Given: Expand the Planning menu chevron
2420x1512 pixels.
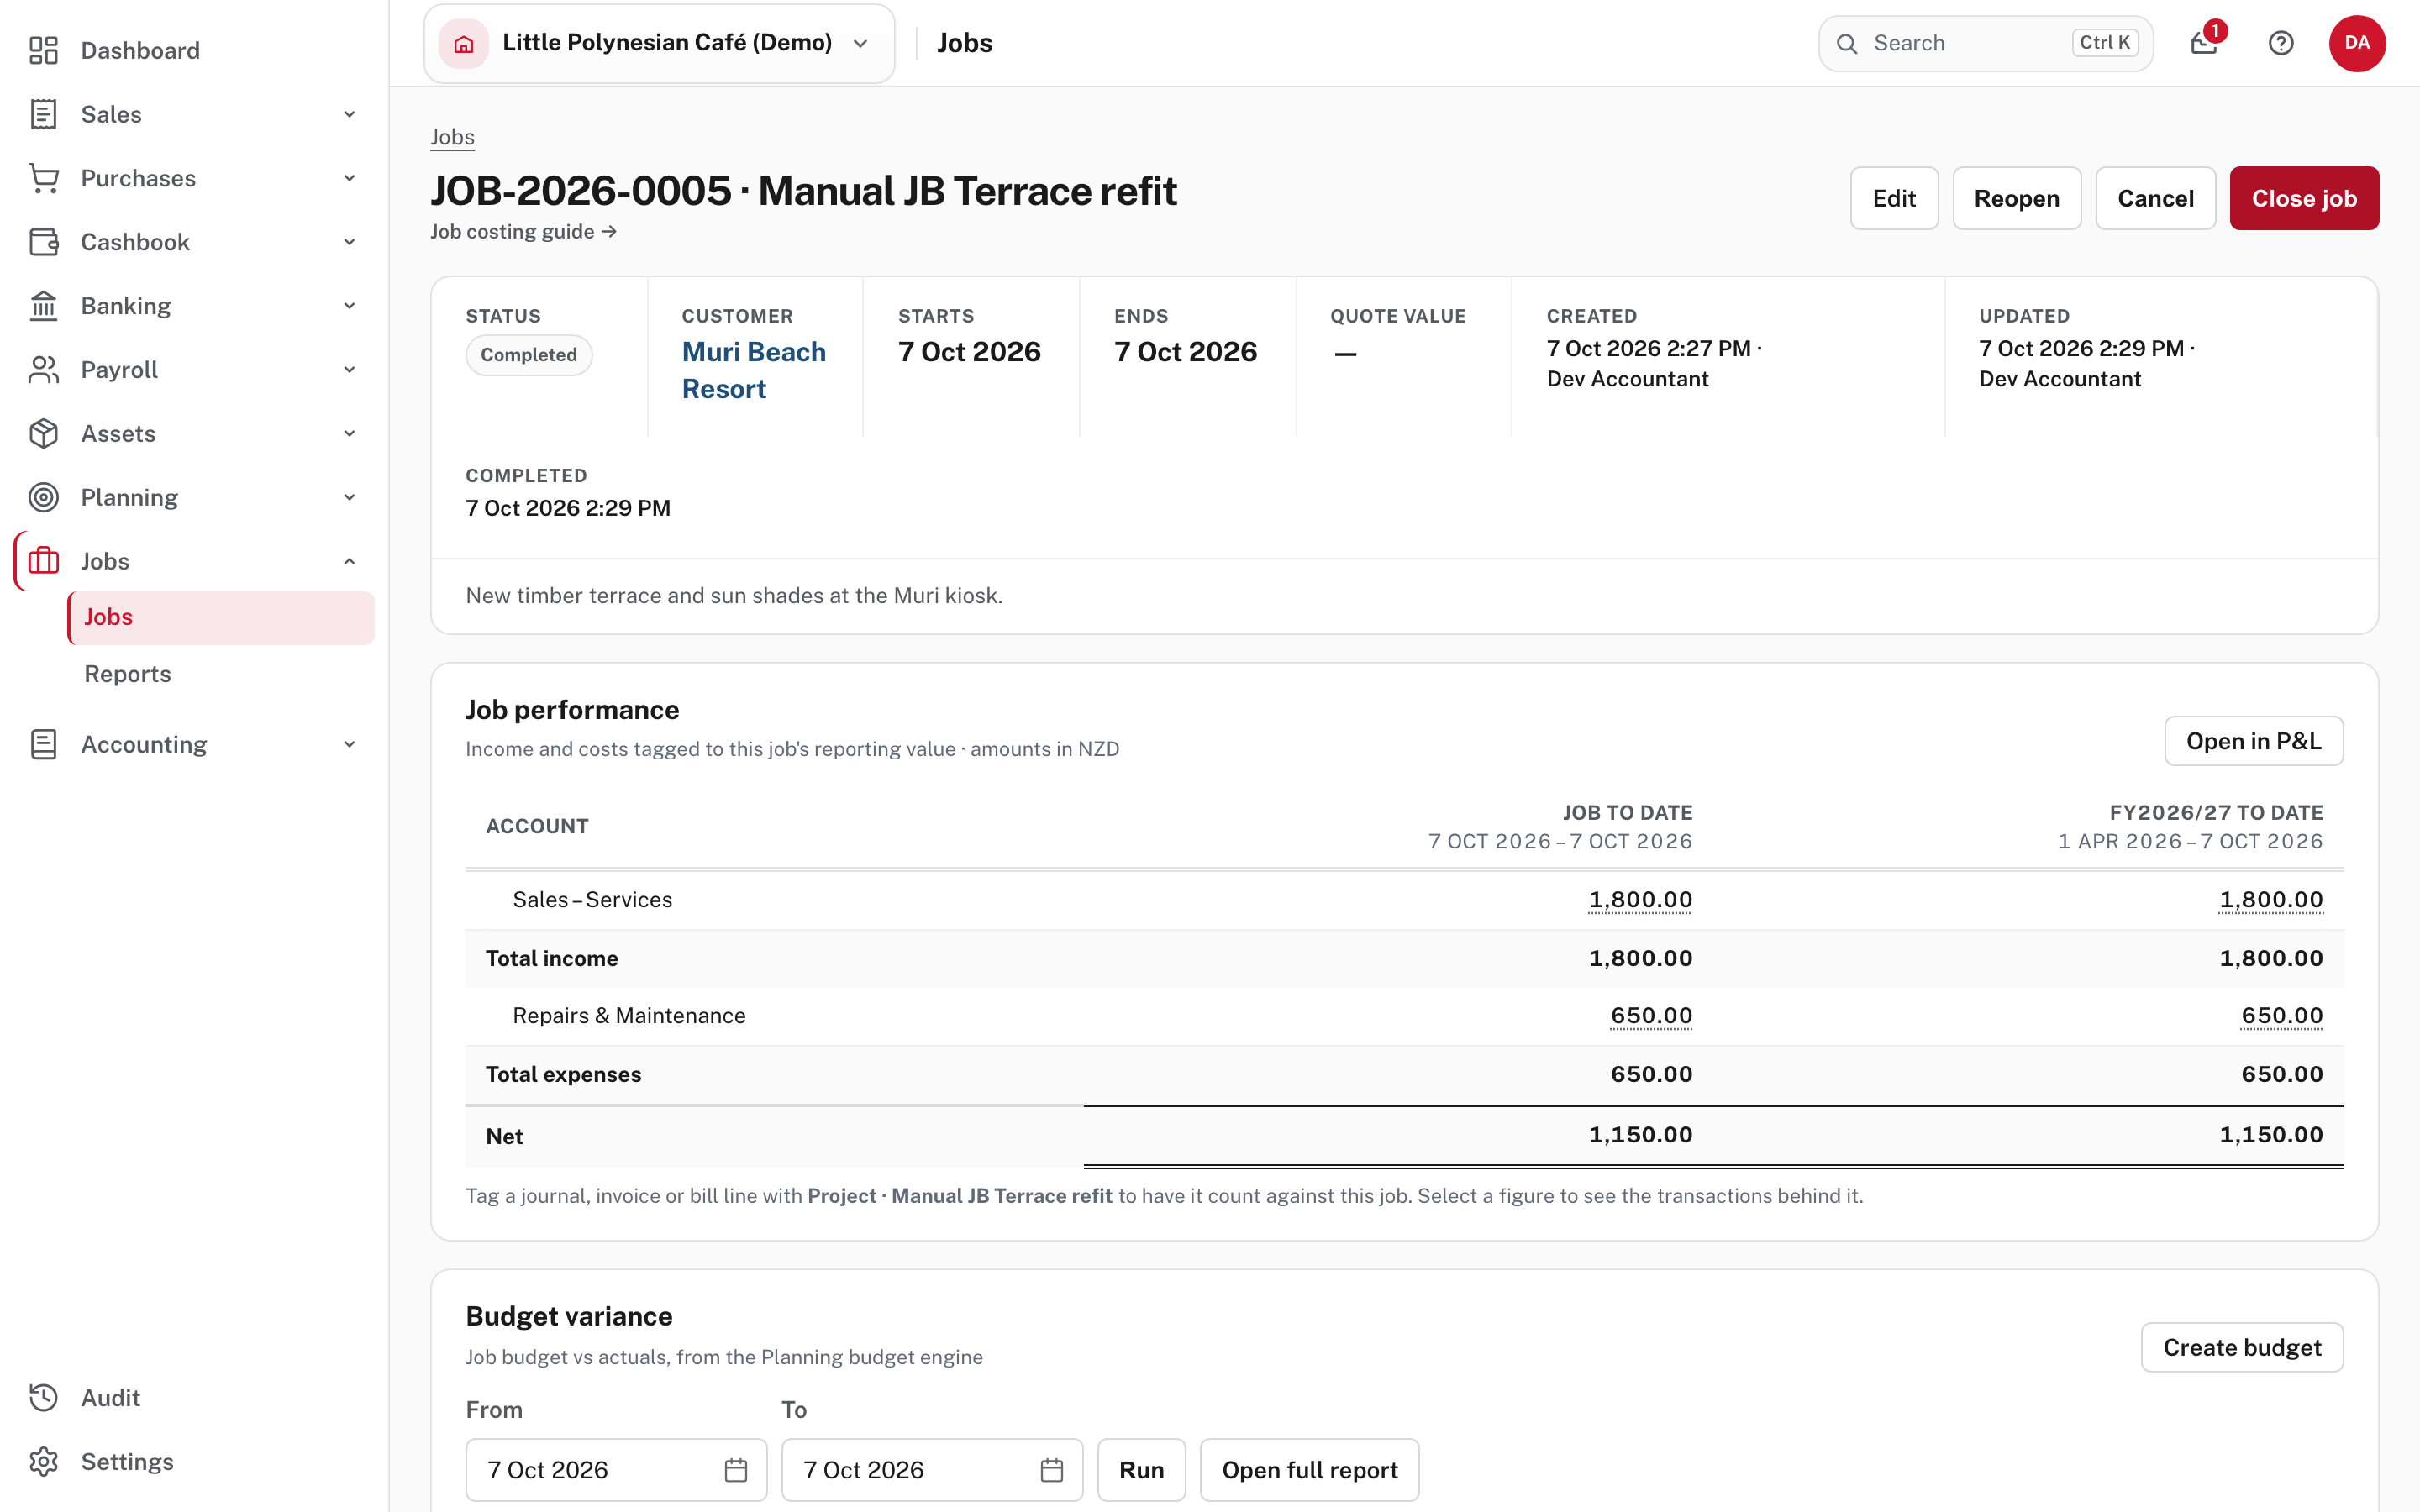Looking at the screenshot, I should 349,497.
